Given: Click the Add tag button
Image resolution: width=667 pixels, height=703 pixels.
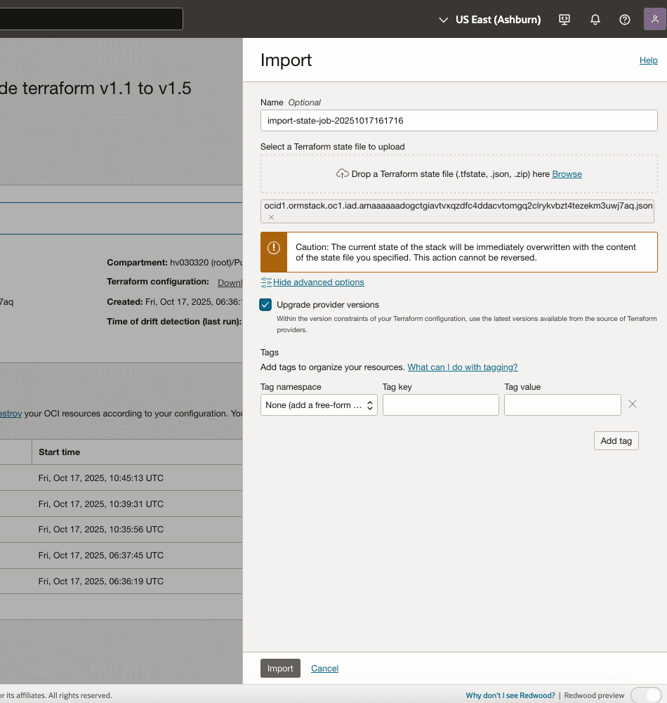Looking at the screenshot, I should pos(616,440).
